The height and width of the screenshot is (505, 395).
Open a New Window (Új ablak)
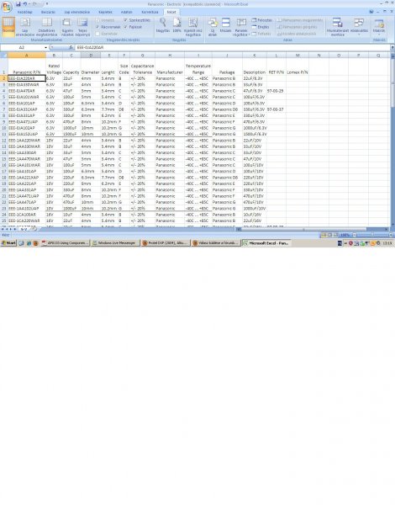coord(213,27)
